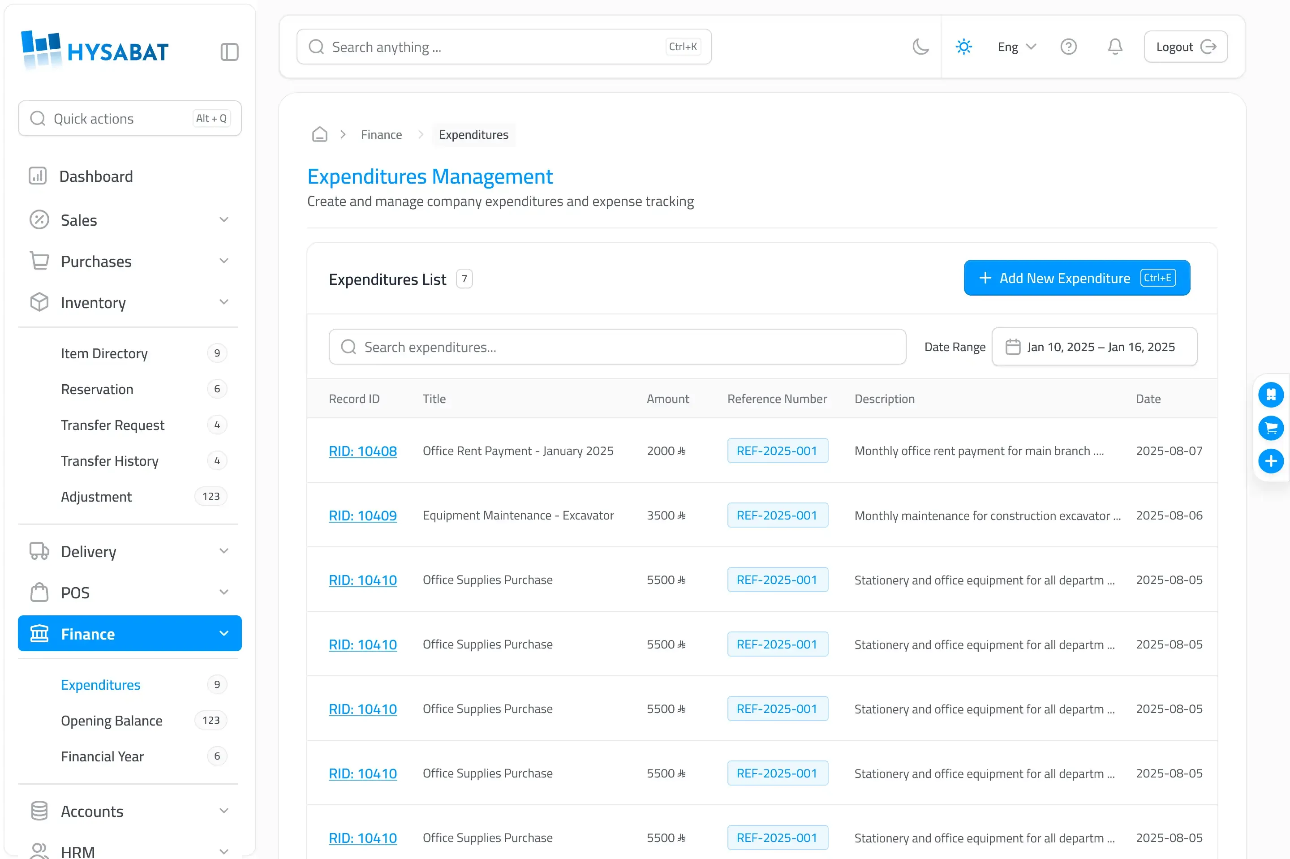Sort by Record ID column header
Image resolution: width=1290 pixels, height=859 pixels.
(x=354, y=399)
